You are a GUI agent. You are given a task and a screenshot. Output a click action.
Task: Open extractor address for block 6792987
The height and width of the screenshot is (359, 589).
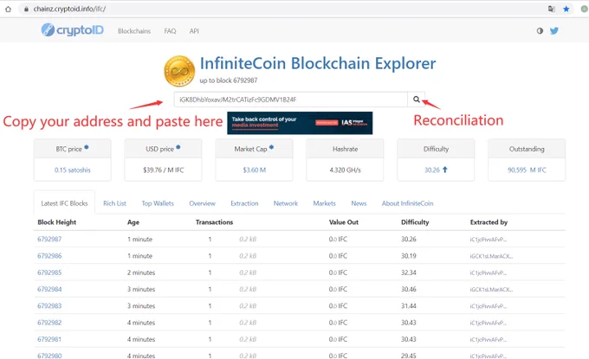[x=488, y=240]
